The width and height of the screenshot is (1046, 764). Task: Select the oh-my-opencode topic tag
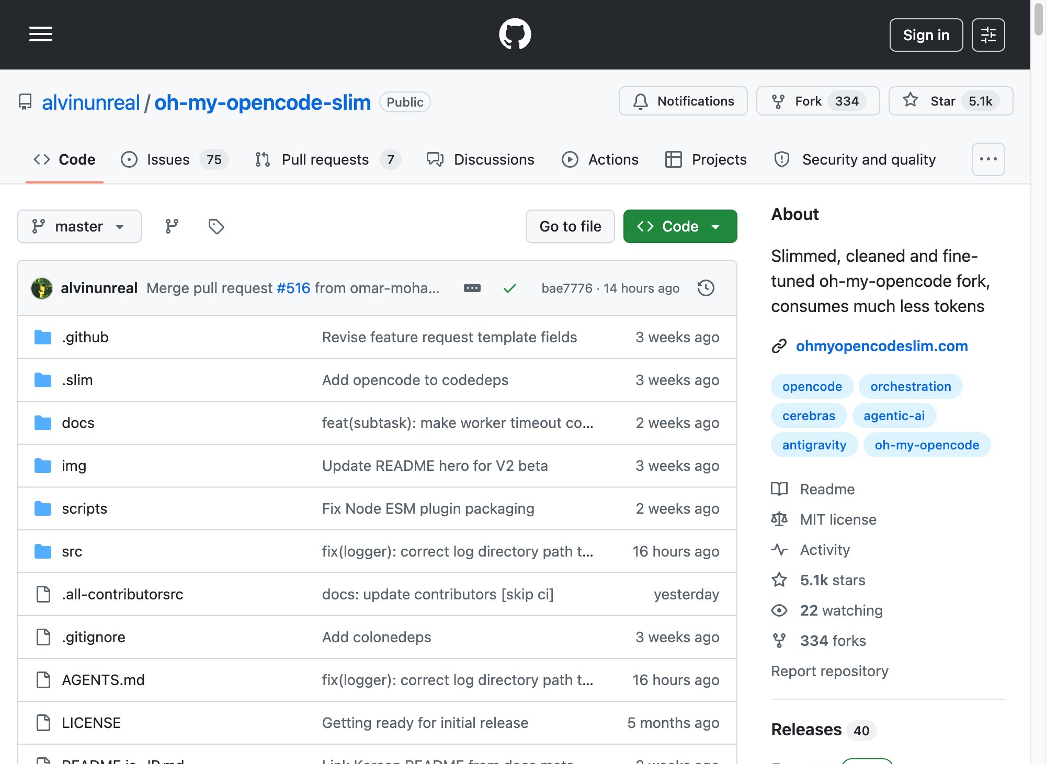pyautogui.click(x=927, y=445)
